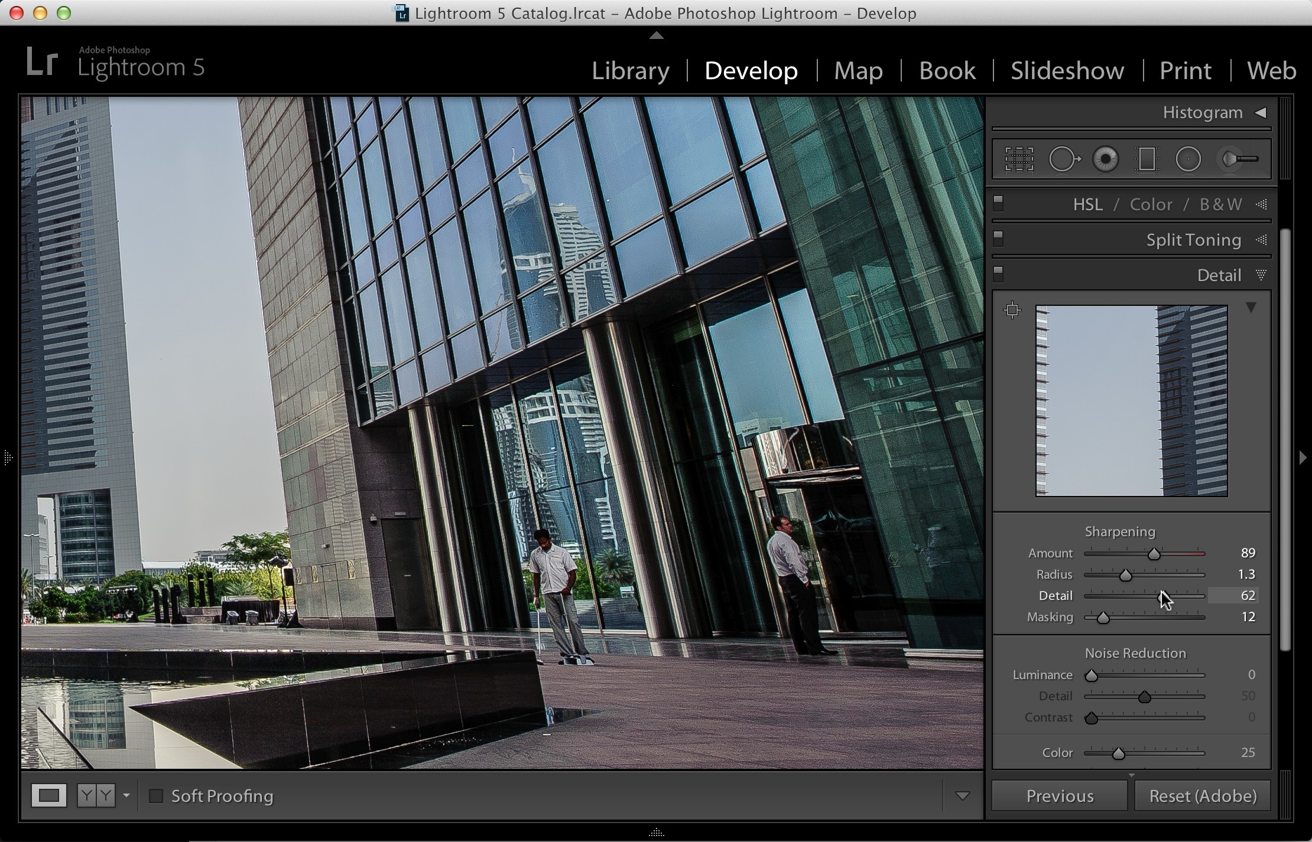
Task: Click the detail zoom target picker icon
Action: pyautogui.click(x=1012, y=310)
